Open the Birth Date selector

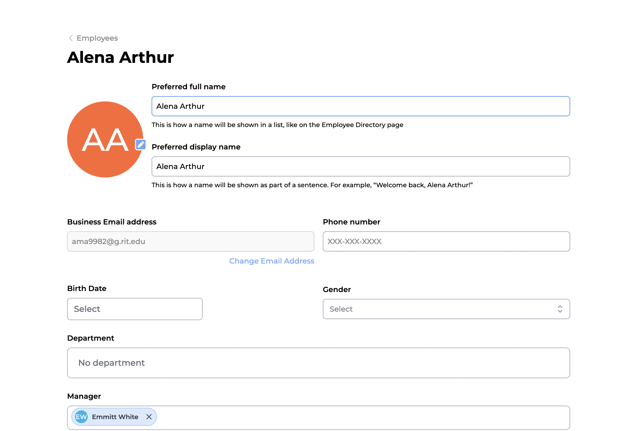(134, 309)
